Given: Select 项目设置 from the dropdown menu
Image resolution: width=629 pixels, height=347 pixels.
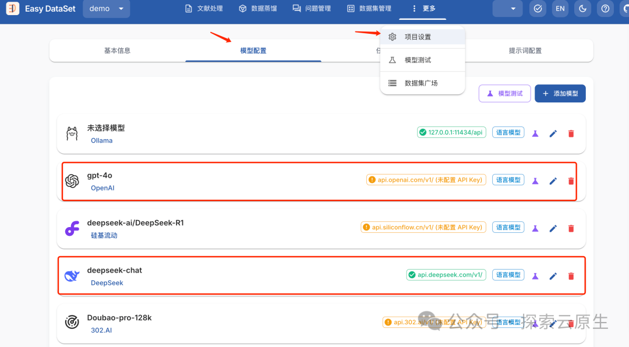Looking at the screenshot, I should [422, 37].
